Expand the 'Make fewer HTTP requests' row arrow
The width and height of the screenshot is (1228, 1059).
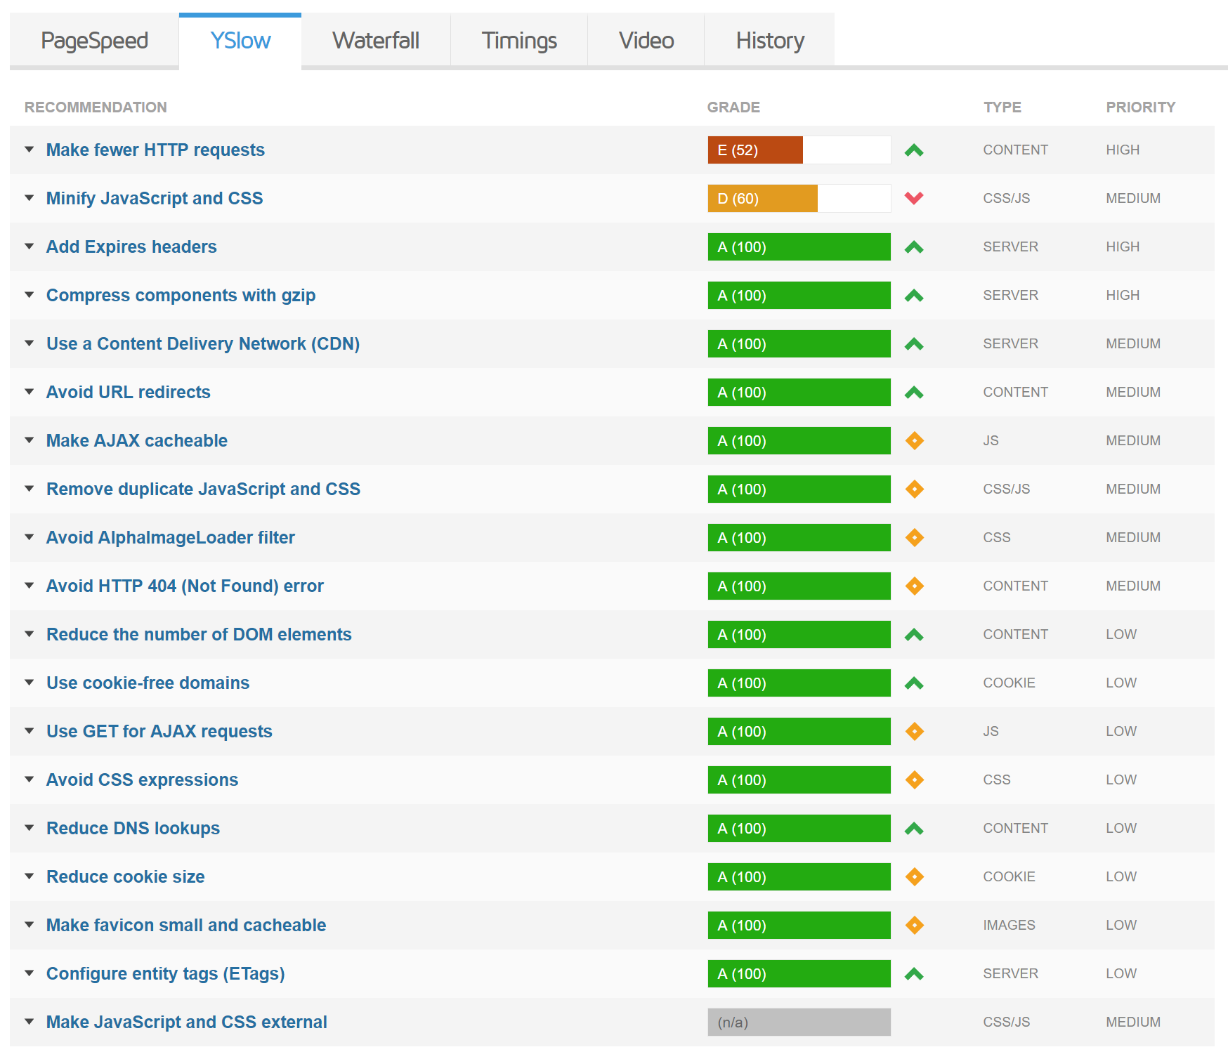click(x=30, y=150)
